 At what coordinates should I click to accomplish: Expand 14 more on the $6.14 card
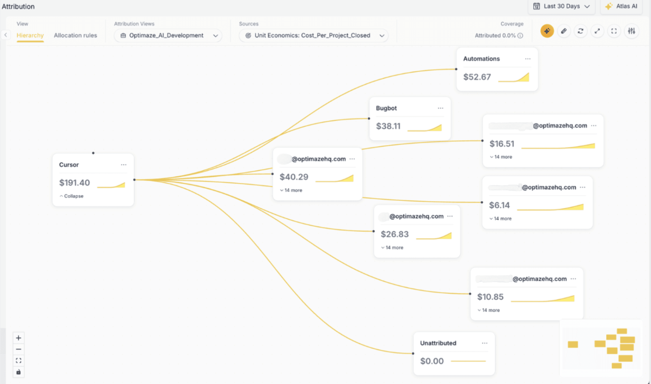pos(500,219)
